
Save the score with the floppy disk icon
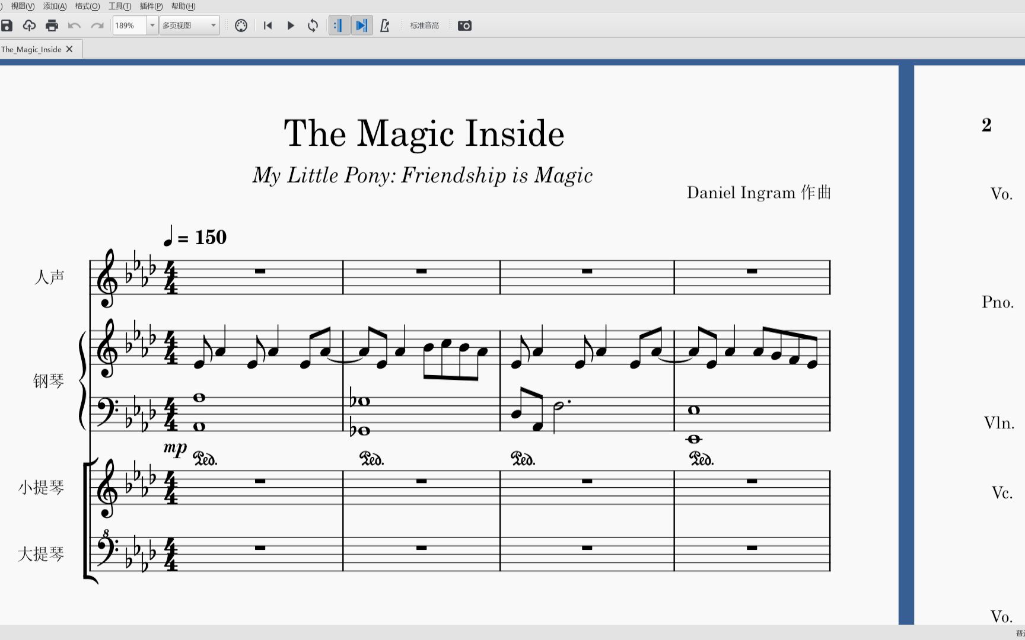[7, 25]
